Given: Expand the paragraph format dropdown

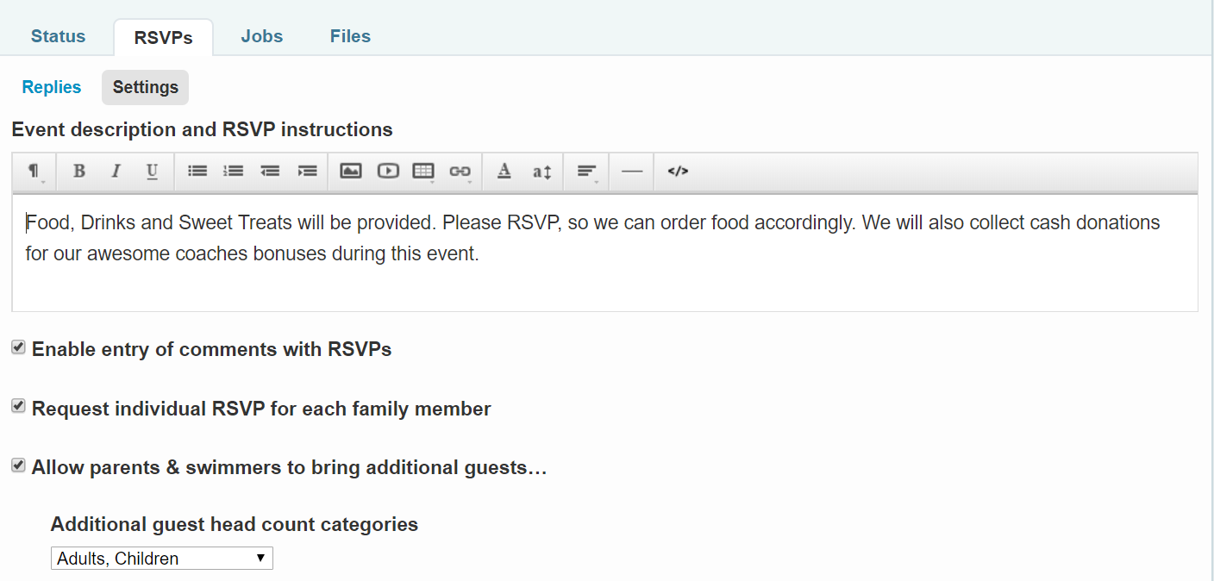Looking at the screenshot, I should click(x=34, y=171).
